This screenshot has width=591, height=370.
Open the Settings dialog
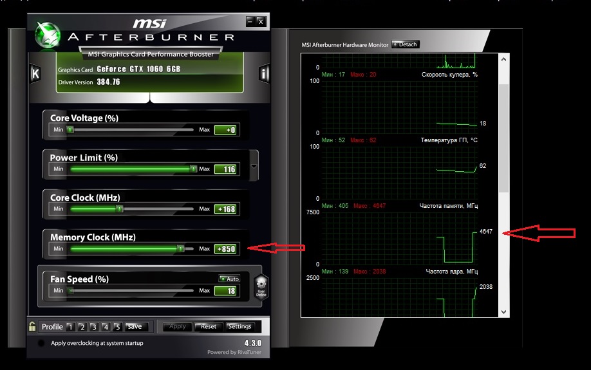tap(239, 326)
